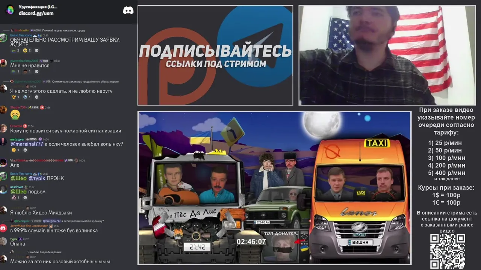The image size is (481, 270).
Task: Click the add-reaction smiley under ОБЯЗАТЕЛЬНО РАССМОТРИМ message
Action: click(36, 51)
